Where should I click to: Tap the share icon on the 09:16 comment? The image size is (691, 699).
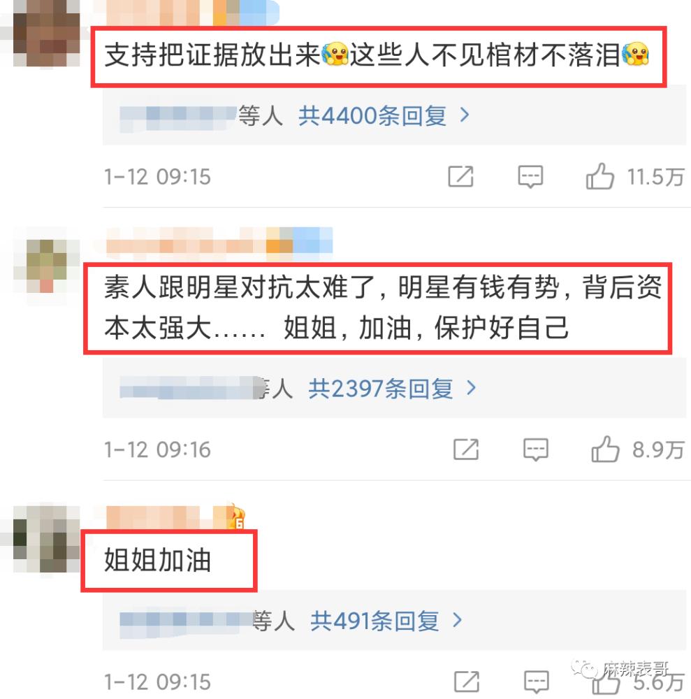(x=466, y=449)
